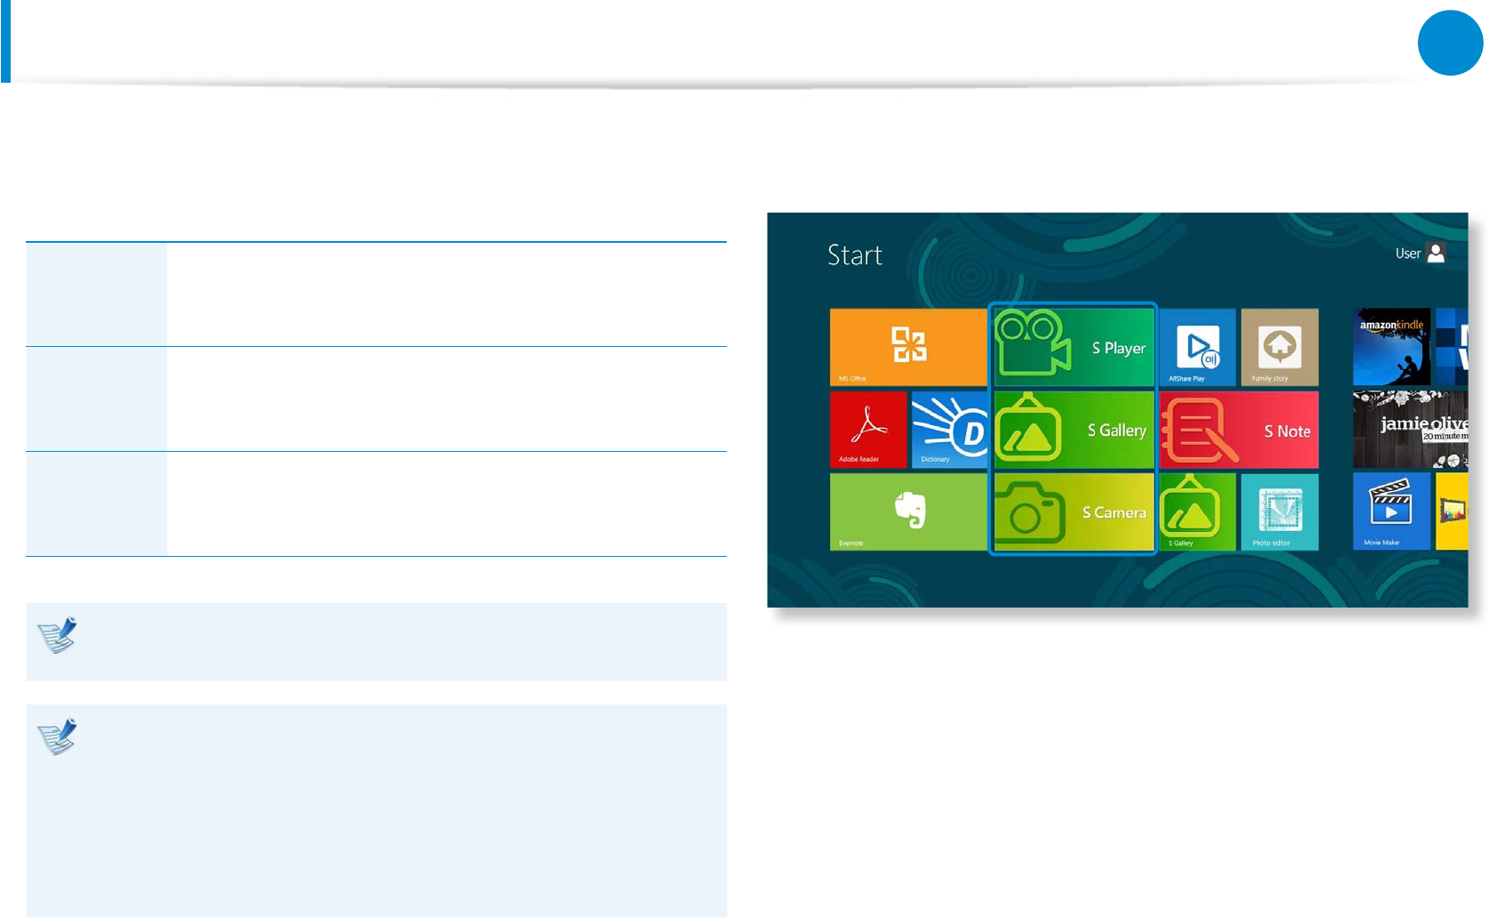Image resolution: width=1489 pixels, height=918 pixels.
Task: Launch Adobe Reader tile
Action: (x=868, y=430)
